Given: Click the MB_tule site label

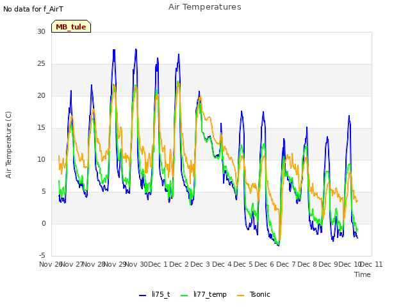Looking at the screenshot, I should click(71, 27).
